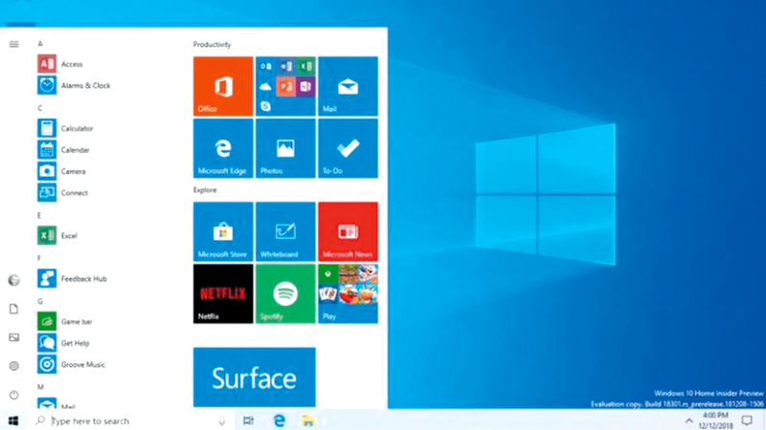Screen dimensions: 766x430
Task: Expand the Start menu hamburger button
Action: tap(13, 44)
